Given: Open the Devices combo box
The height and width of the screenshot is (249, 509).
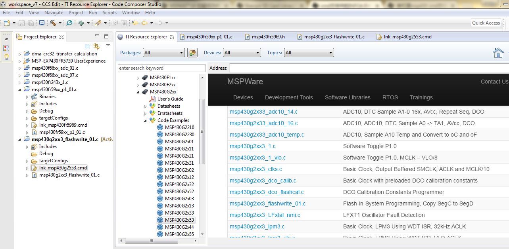Looking at the screenshot, I should (x=242, y=52).
